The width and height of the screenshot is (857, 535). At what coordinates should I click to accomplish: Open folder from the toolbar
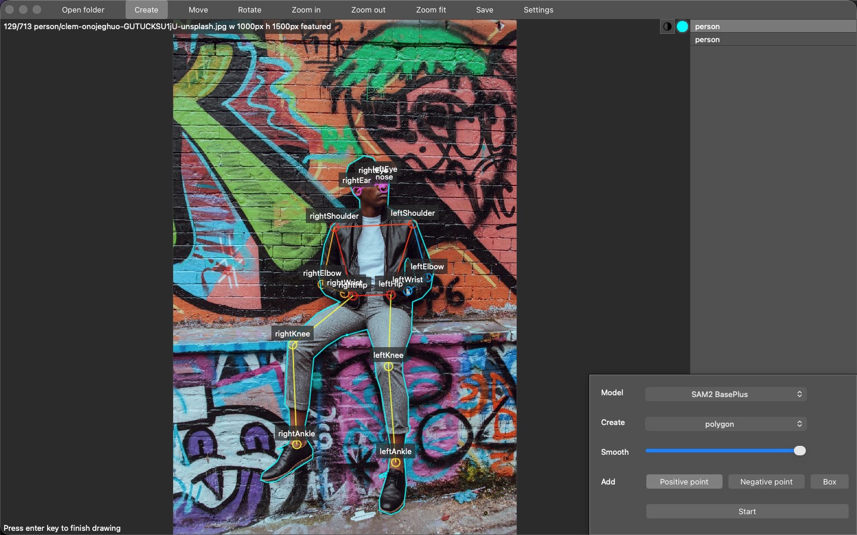pos(83,10)
